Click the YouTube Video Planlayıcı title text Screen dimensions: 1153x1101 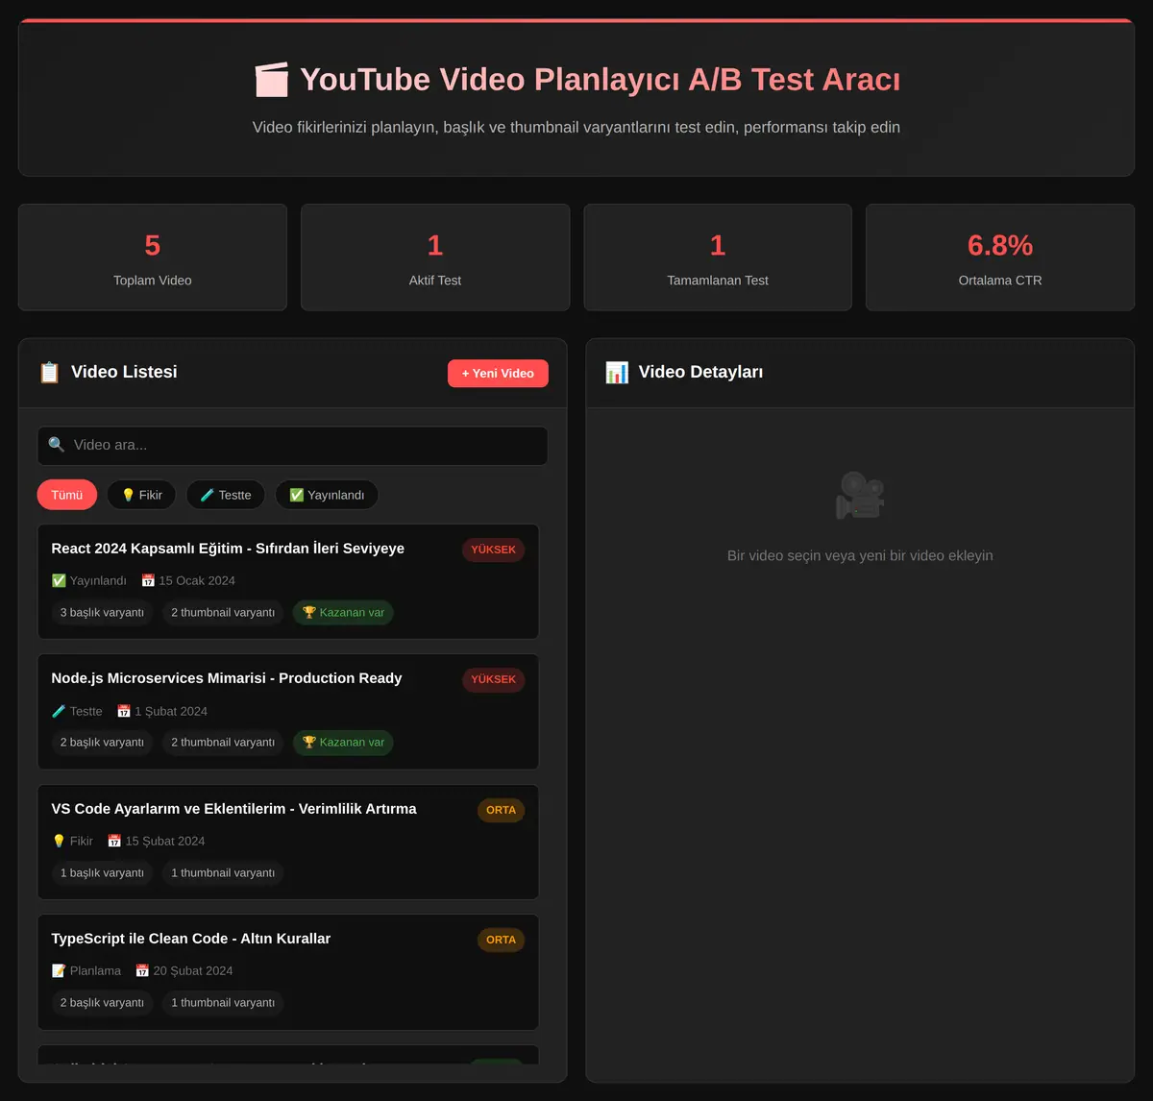[601, 80]
